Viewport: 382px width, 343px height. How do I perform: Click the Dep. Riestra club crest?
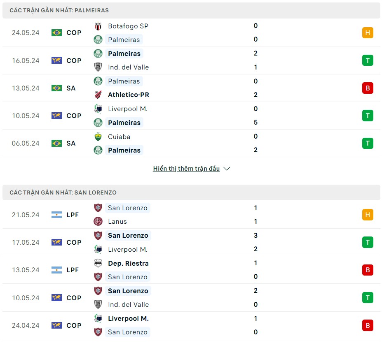(98, 263)
